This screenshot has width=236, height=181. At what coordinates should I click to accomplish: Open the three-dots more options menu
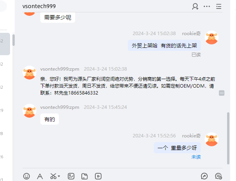207,7
